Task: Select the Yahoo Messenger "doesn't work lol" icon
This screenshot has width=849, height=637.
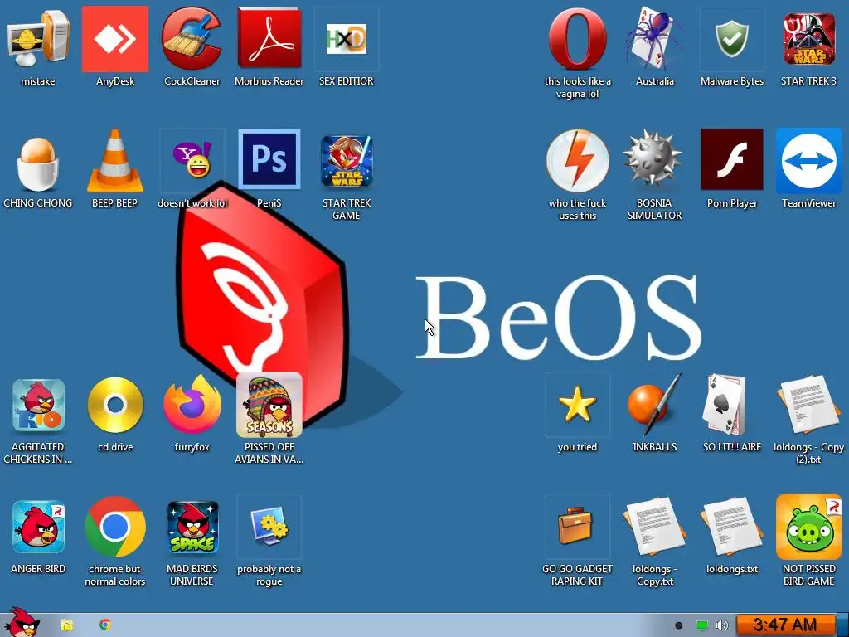Action: [x=192, y=159]
